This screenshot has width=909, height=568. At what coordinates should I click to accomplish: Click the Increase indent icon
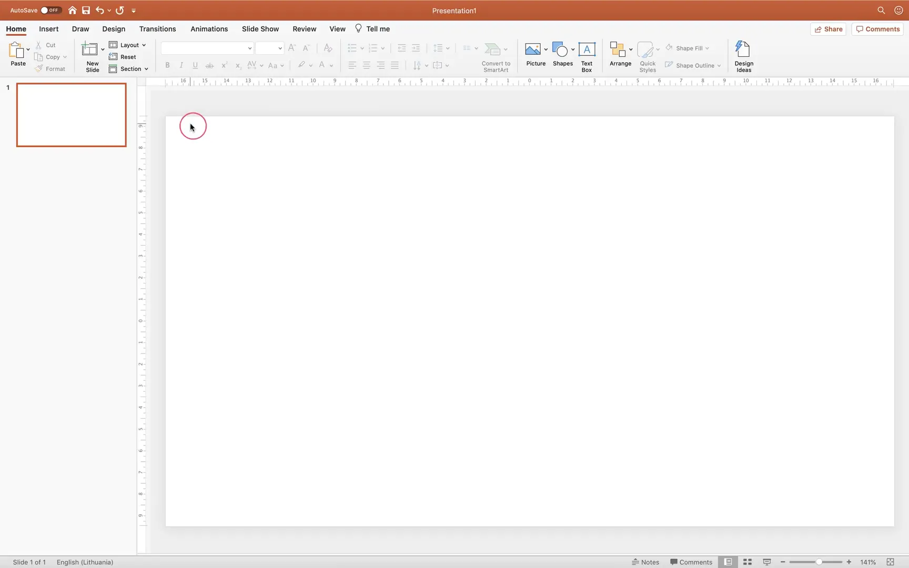416,48
